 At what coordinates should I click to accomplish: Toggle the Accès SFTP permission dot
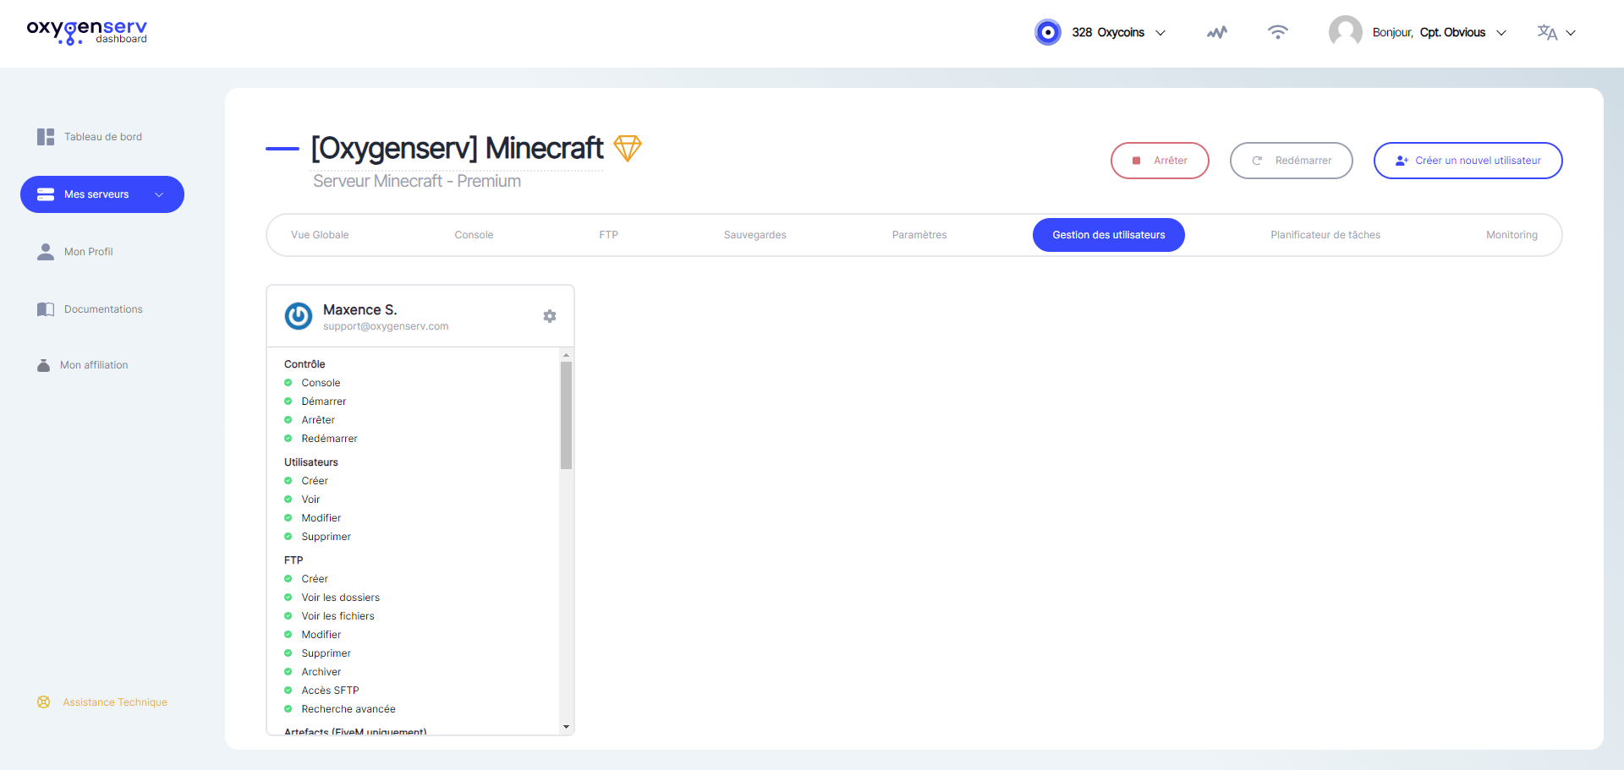[288, 691]
